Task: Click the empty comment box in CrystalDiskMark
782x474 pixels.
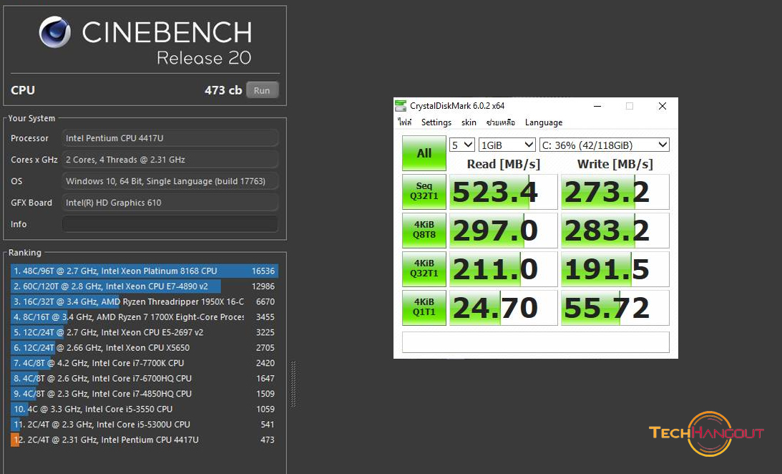Action: coord(536,342)
